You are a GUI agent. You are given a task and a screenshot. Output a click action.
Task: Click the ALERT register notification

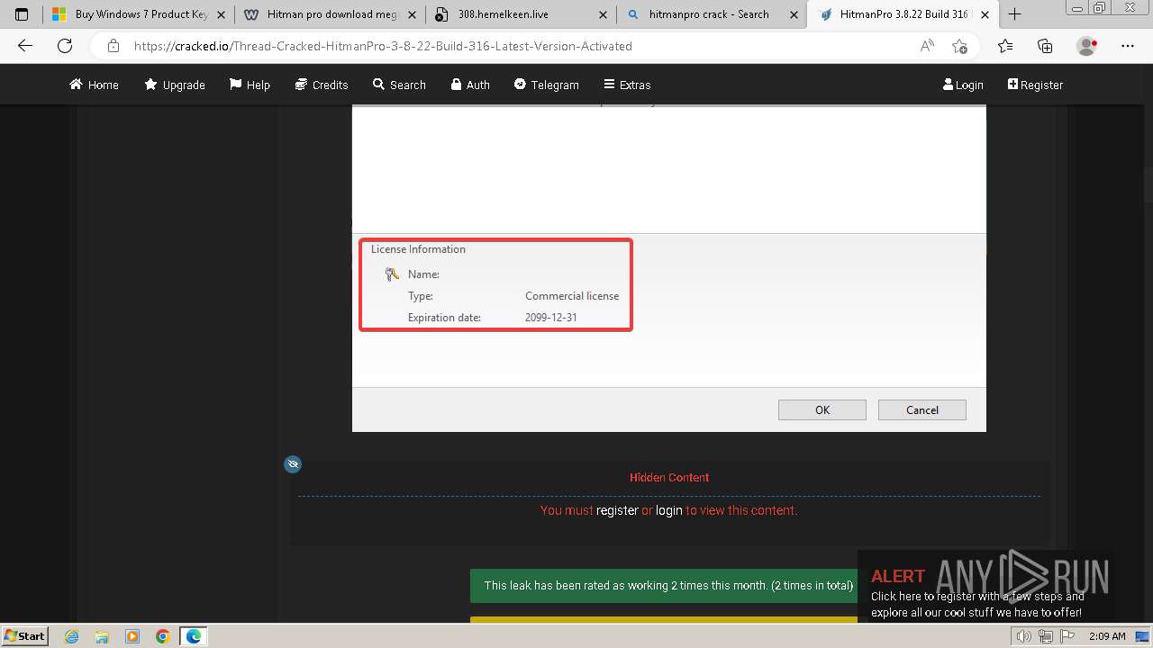(985, 587)
